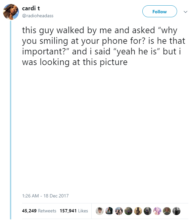View the 45,249 Retweets list
Screen dimensions: 192x220
tap(39, 211)
